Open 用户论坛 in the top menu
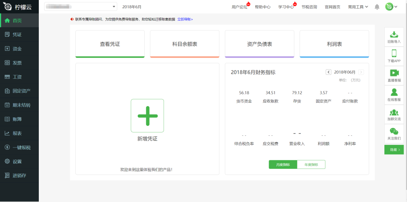The height and width of the screenshot is (202, 407). coord(239,7)
